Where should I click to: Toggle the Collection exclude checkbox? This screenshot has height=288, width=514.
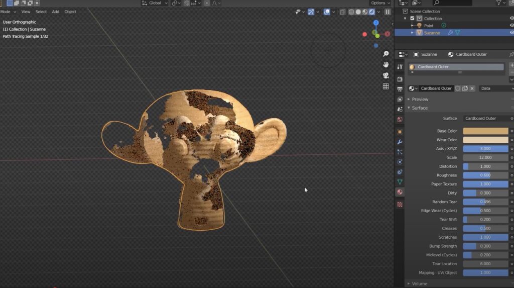(x=413, y=19)
